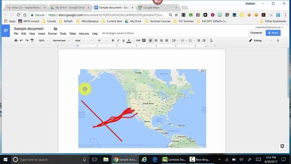
Task: Open the Table menu
Action: tap(73, 34)
